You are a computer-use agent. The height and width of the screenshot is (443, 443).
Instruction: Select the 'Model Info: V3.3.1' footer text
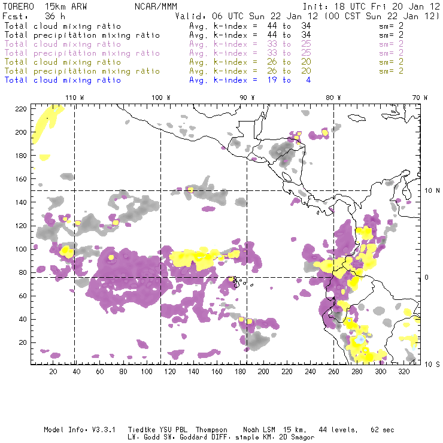80,430
